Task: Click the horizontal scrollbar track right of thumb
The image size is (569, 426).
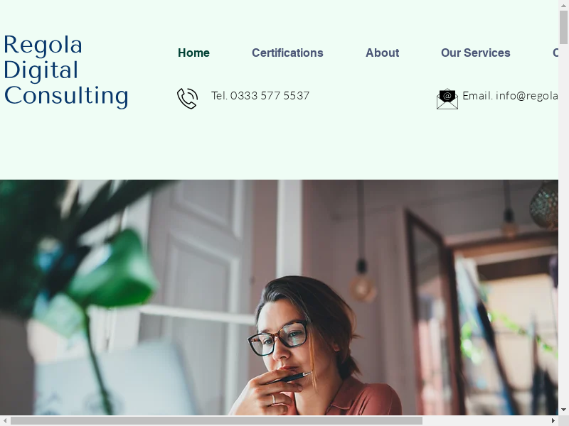Action: 485,420
